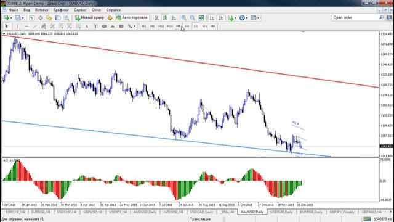
Task: Open the Вид menu
Action: 26,10
